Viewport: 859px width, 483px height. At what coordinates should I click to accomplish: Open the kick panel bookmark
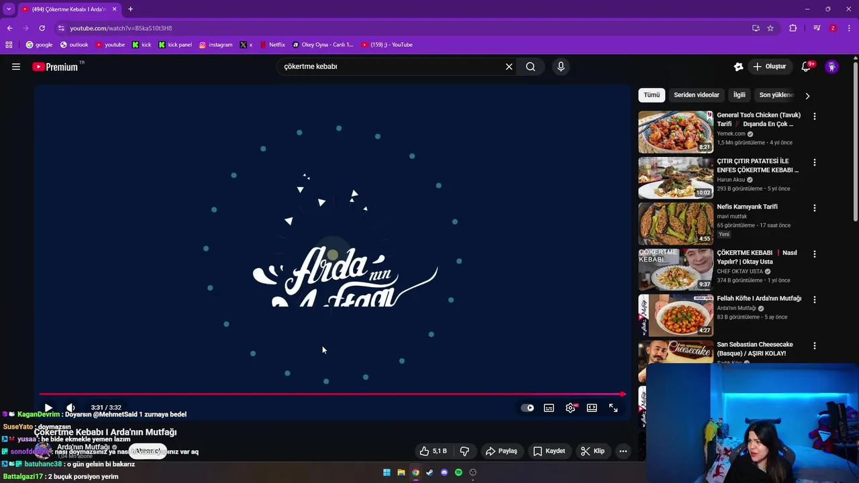point(175,45)
